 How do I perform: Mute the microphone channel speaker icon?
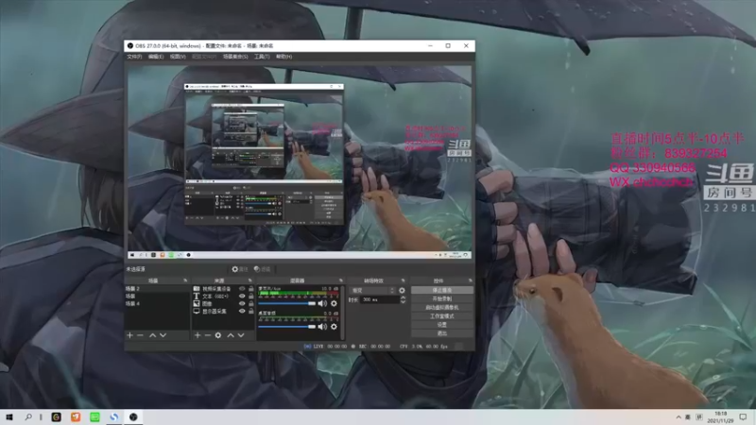point(322,303)
